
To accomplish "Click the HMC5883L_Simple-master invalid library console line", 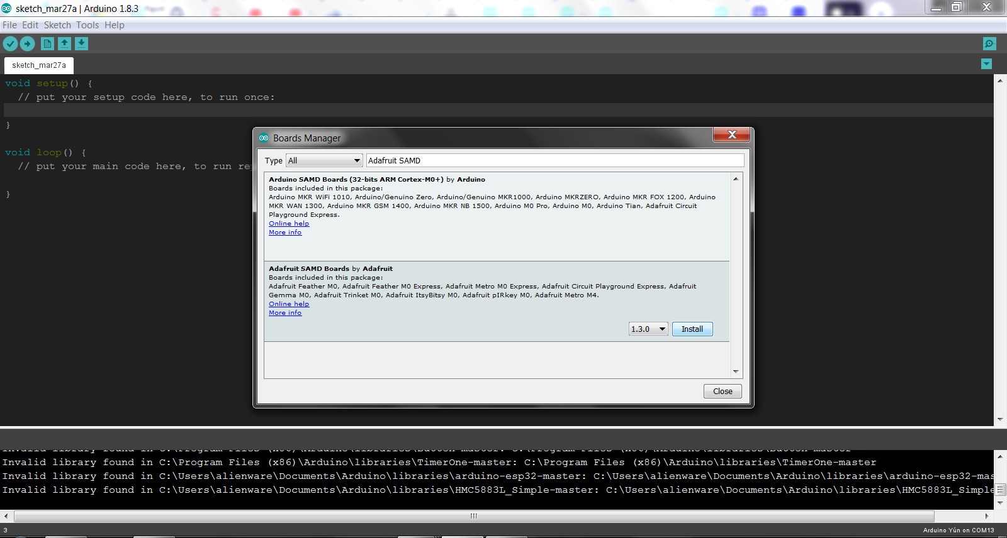I will click(x=498, y=490).
